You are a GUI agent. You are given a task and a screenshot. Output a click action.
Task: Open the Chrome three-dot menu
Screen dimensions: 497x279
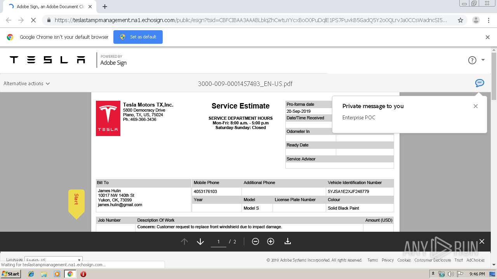pos(488,20)
